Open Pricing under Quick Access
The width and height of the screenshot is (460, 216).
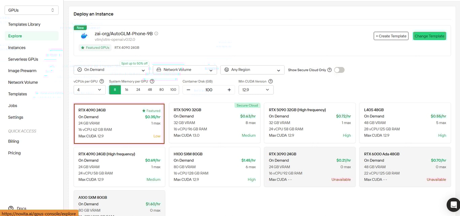click(14, 153)
